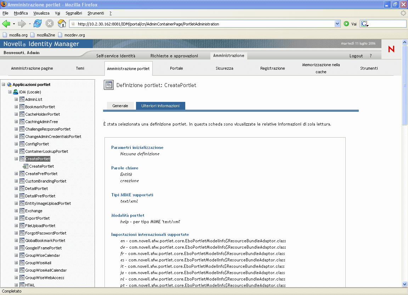This screenshot has height=295, width=408.
Task: Click the HTML portlet icon
Action: 22,285
